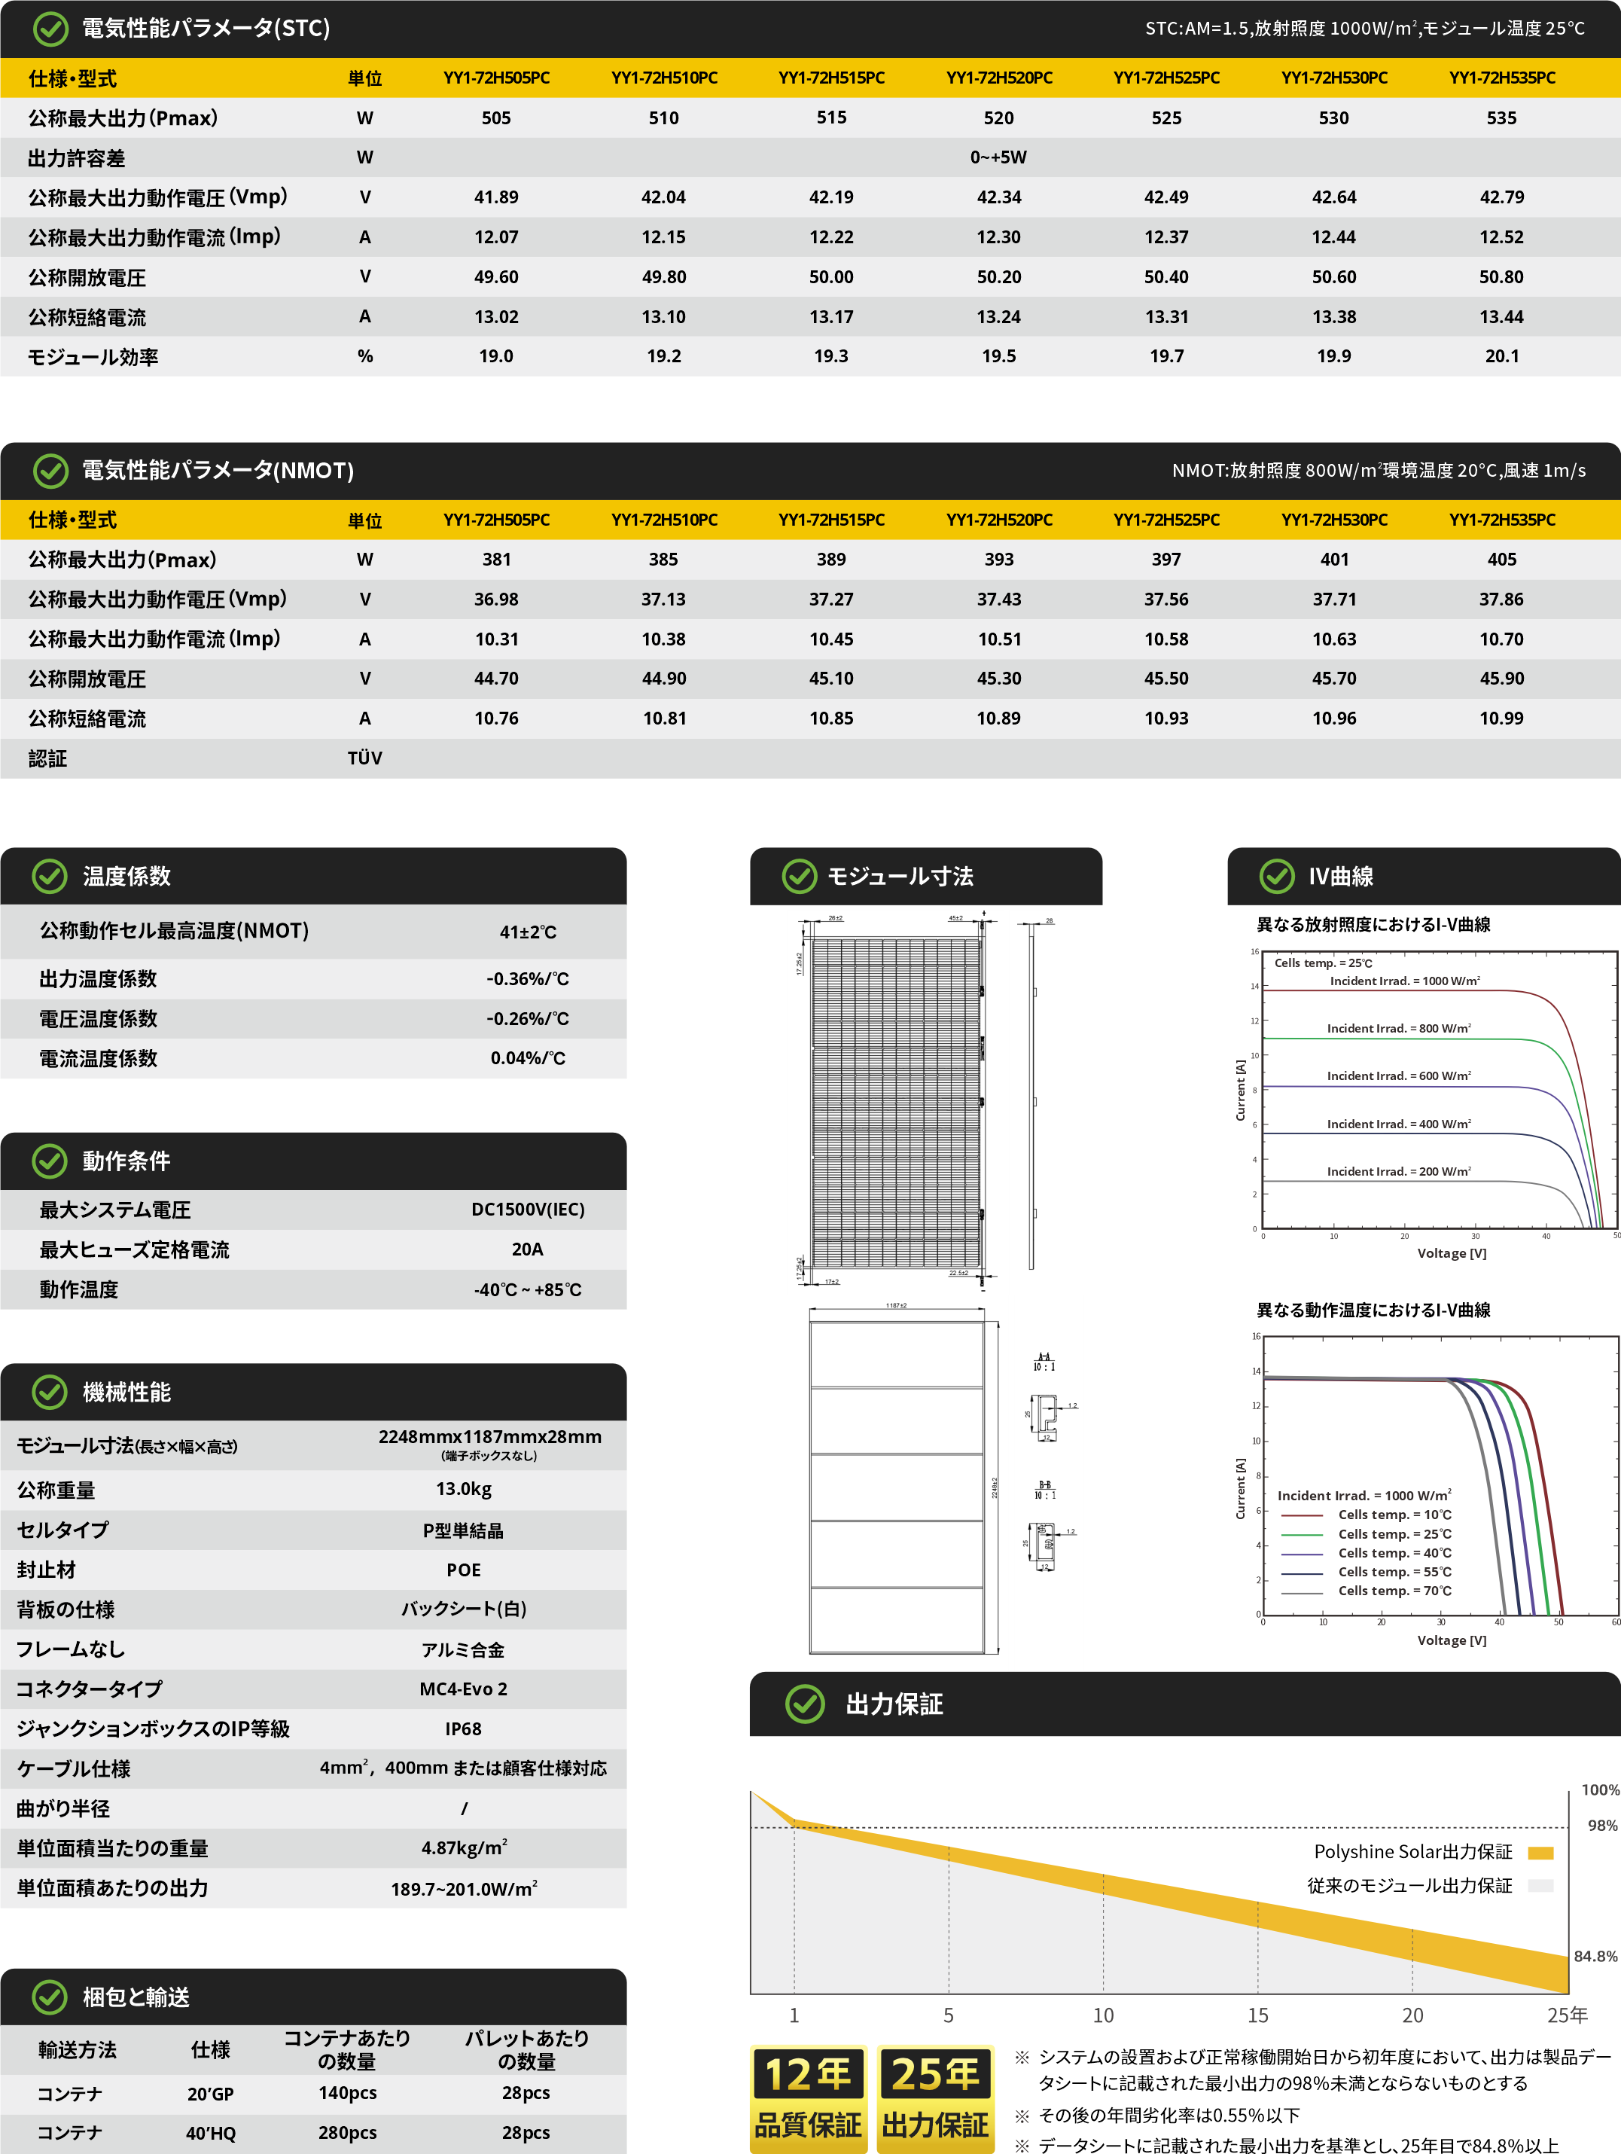Click the NMOT Pmax value 381

pyautogui.click(x=496, y=560)
